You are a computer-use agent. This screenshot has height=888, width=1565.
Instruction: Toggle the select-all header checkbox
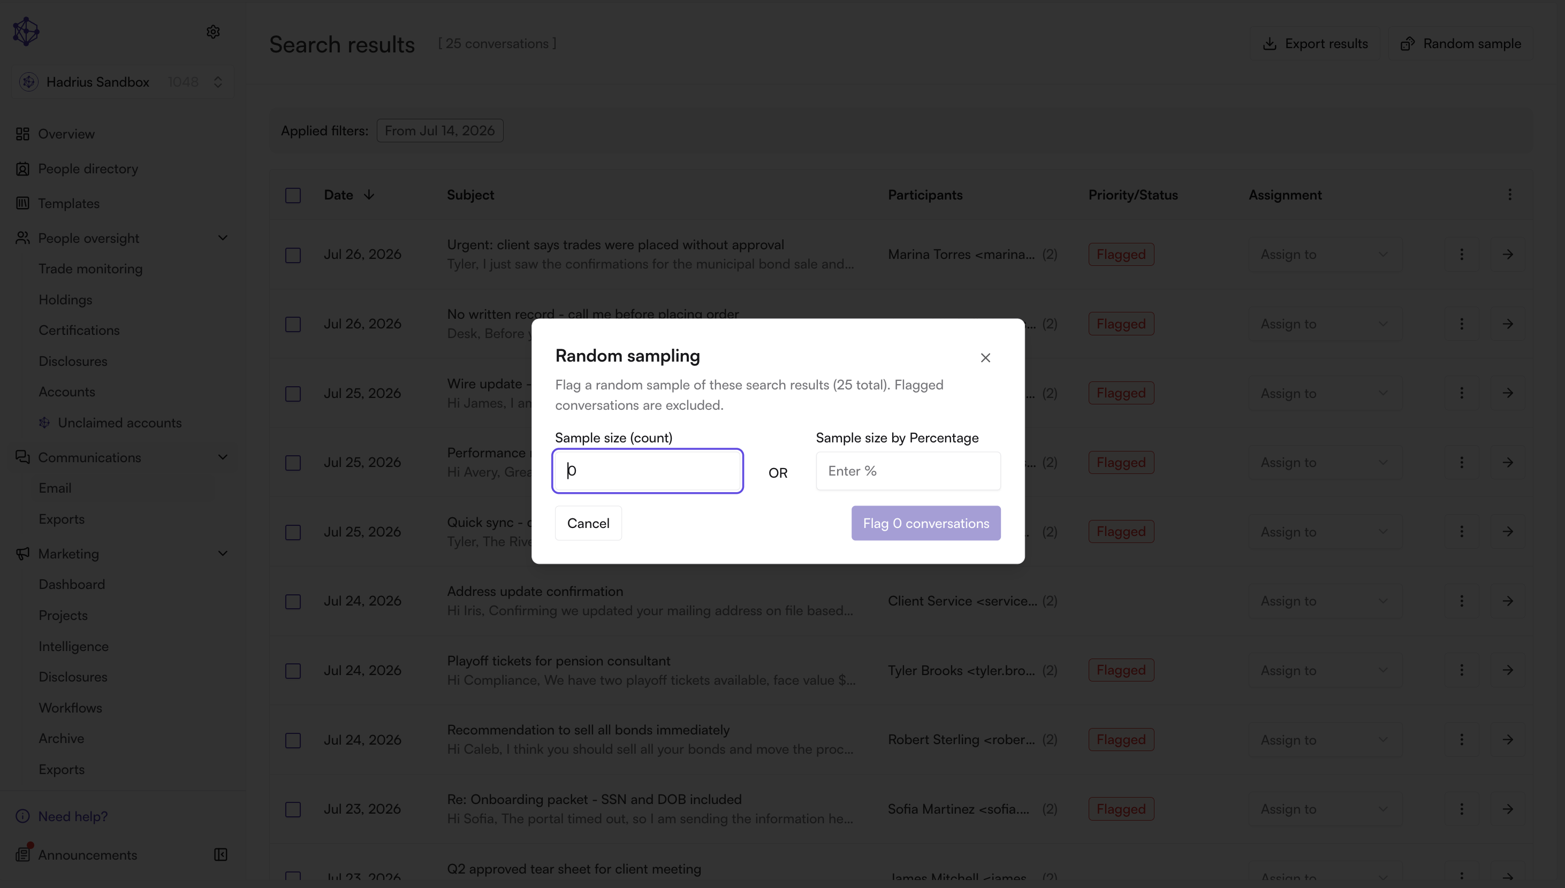coord(293,195)
